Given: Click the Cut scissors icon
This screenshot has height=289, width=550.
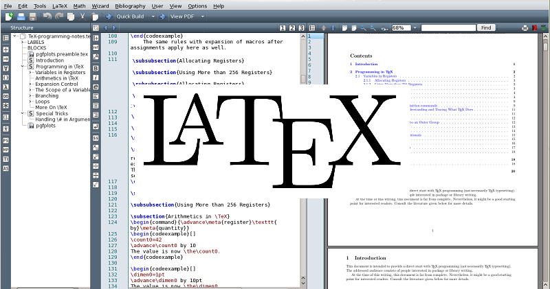Looking at the screenshot, I should coord(82,16).
